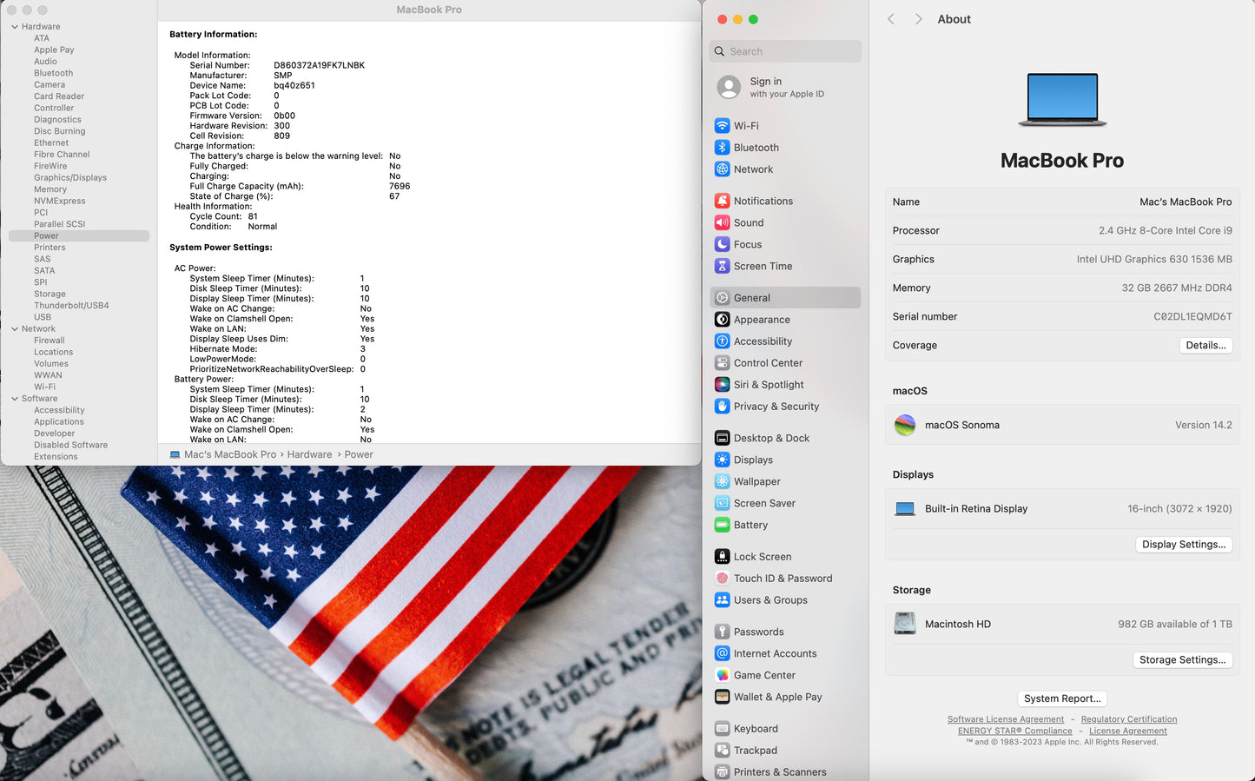The height and width of the screenshot is (781, 1255).
Task: Select the Game Center icon
Action: 722,675
